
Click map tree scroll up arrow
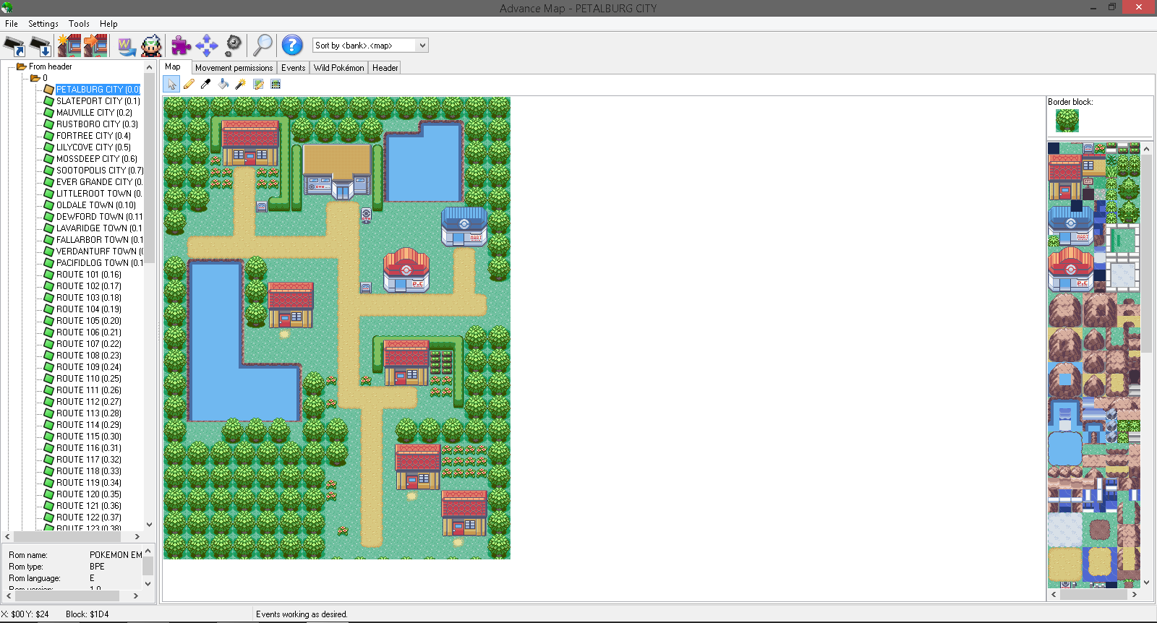(x=149, y=67)
